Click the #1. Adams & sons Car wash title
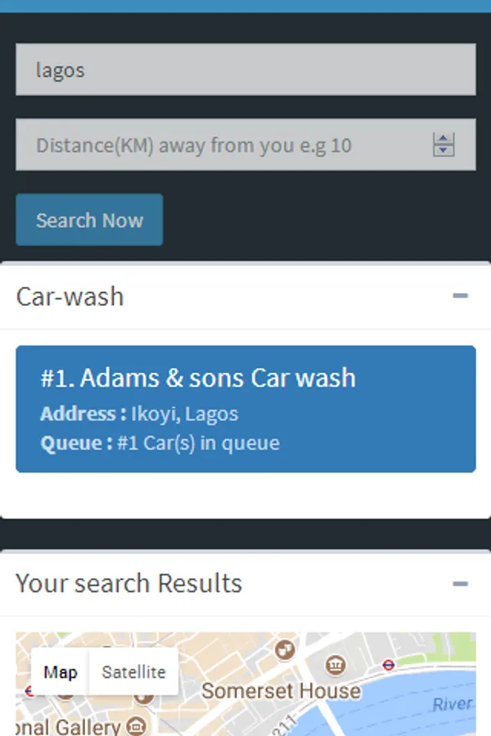 click(197, 377)
